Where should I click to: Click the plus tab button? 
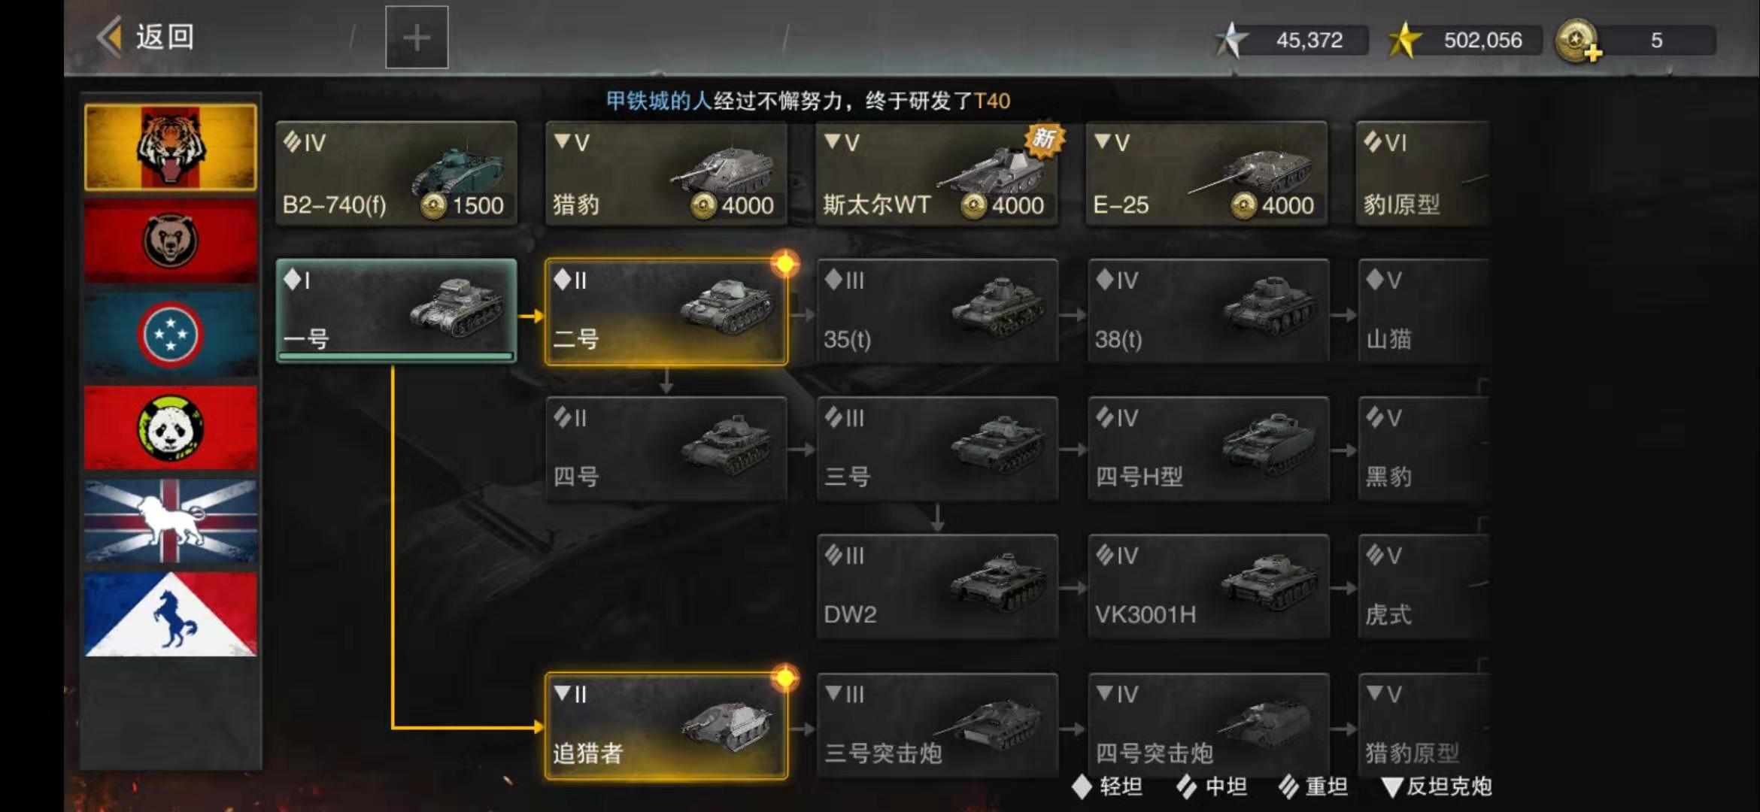pos(417,38)
